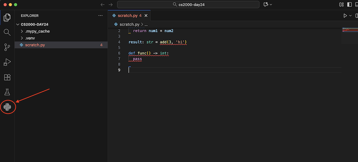Click 'func' in the def on line 6

pyautogui.click(x=142, y=53)
